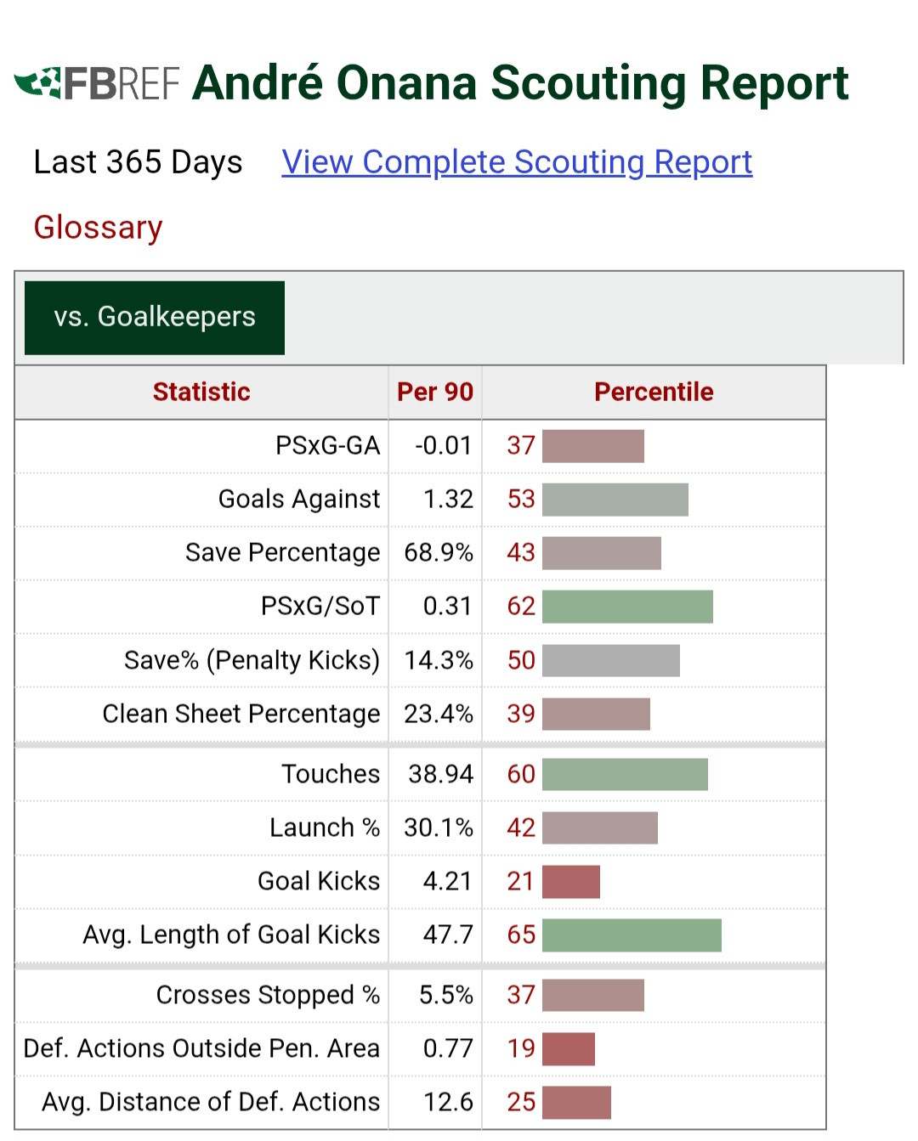Viewport: 918px width, 1141px height.
Task: Click the Goals Against percentile bar
Action: (x=615, y=500)
